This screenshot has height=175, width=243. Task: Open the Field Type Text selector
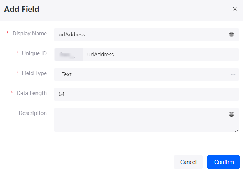tap(146, 74)
